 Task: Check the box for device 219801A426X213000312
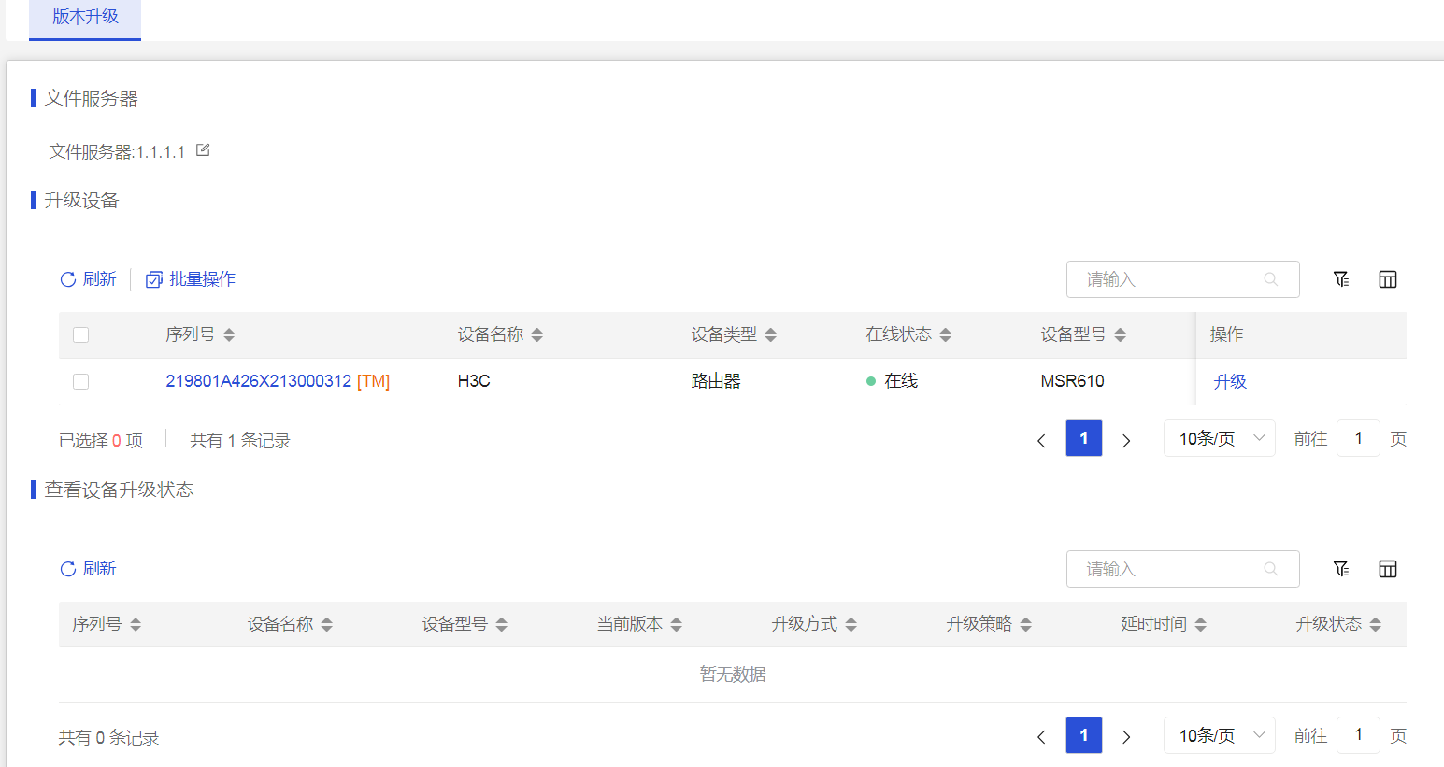(81, 381)
